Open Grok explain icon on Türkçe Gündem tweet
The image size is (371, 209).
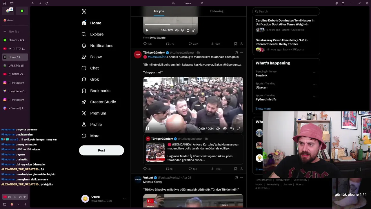point(236,53)
